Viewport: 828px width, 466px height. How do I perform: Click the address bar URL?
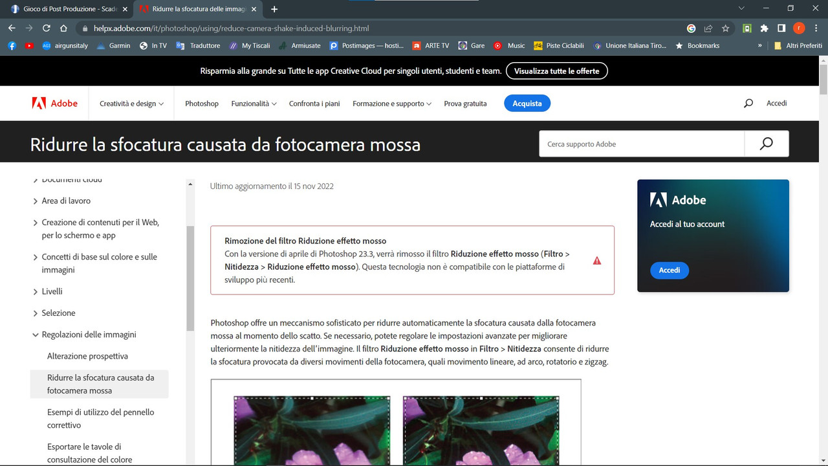coord(231,28)
